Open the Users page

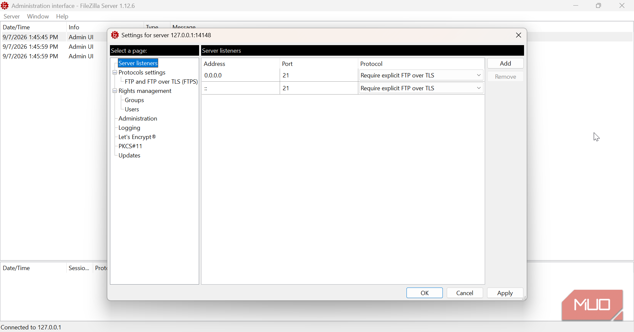[132, 109]
